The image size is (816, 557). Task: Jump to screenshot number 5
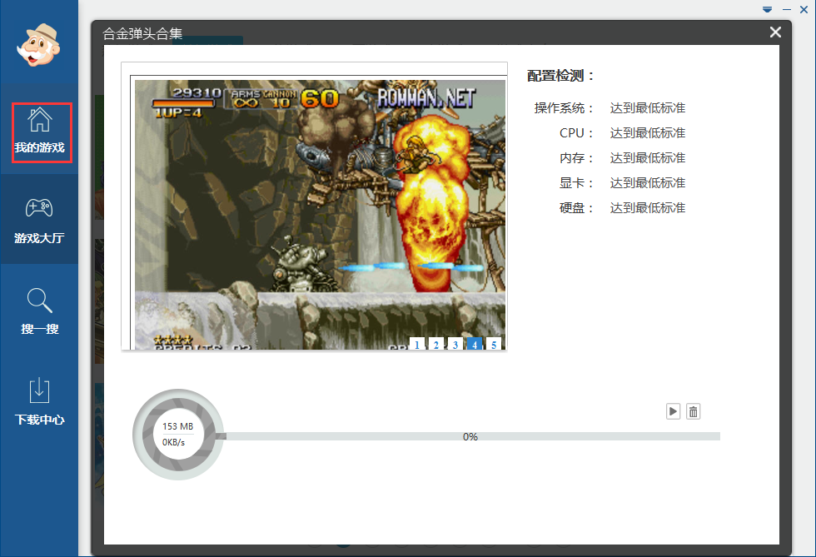[x=494, y=344]
